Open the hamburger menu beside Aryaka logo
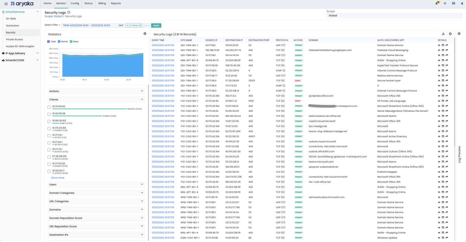The image size is (466, 242). coord(6,4)
